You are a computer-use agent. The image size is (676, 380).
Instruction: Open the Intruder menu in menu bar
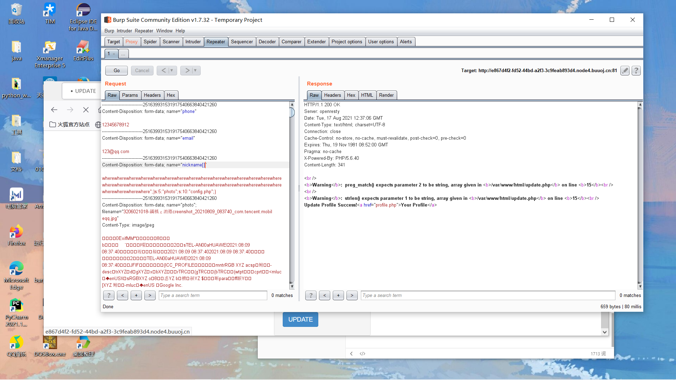click(x=124, y=31)
